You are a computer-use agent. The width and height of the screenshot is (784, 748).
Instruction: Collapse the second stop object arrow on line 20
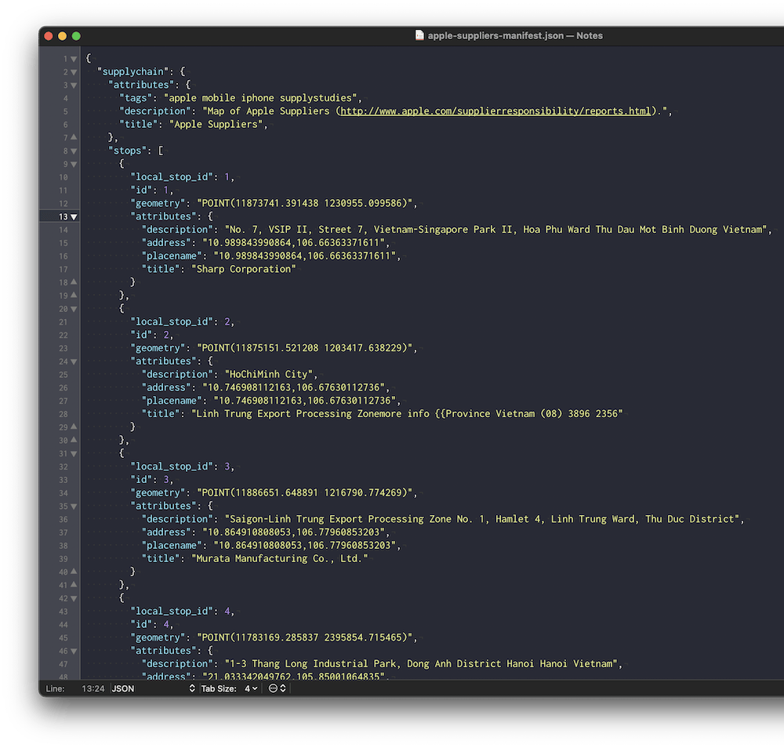74,309
